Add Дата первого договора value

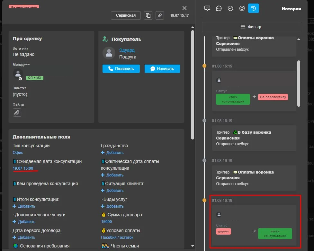coord(24,238)
